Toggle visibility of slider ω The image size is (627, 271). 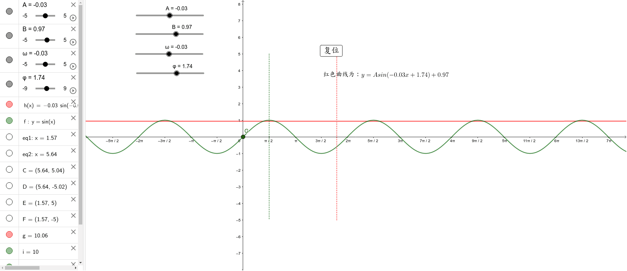(9, 60)
